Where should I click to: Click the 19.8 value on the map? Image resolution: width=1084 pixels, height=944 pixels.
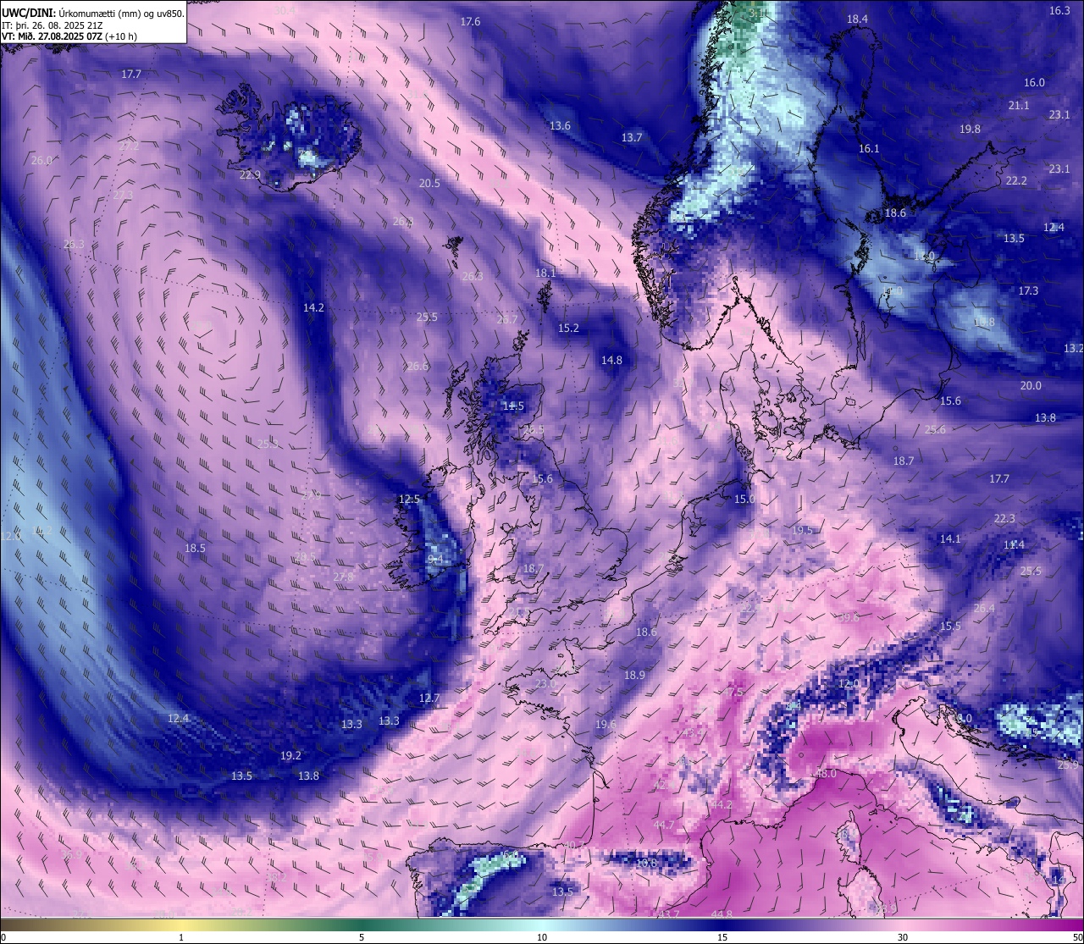pos(970,130)
